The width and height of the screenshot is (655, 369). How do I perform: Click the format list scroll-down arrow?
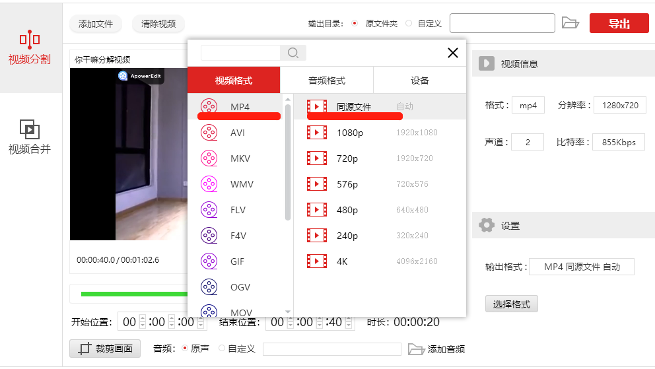click(x=287, y=312)
